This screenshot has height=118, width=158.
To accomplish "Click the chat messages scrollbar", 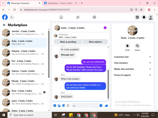I will coord(108,84).
